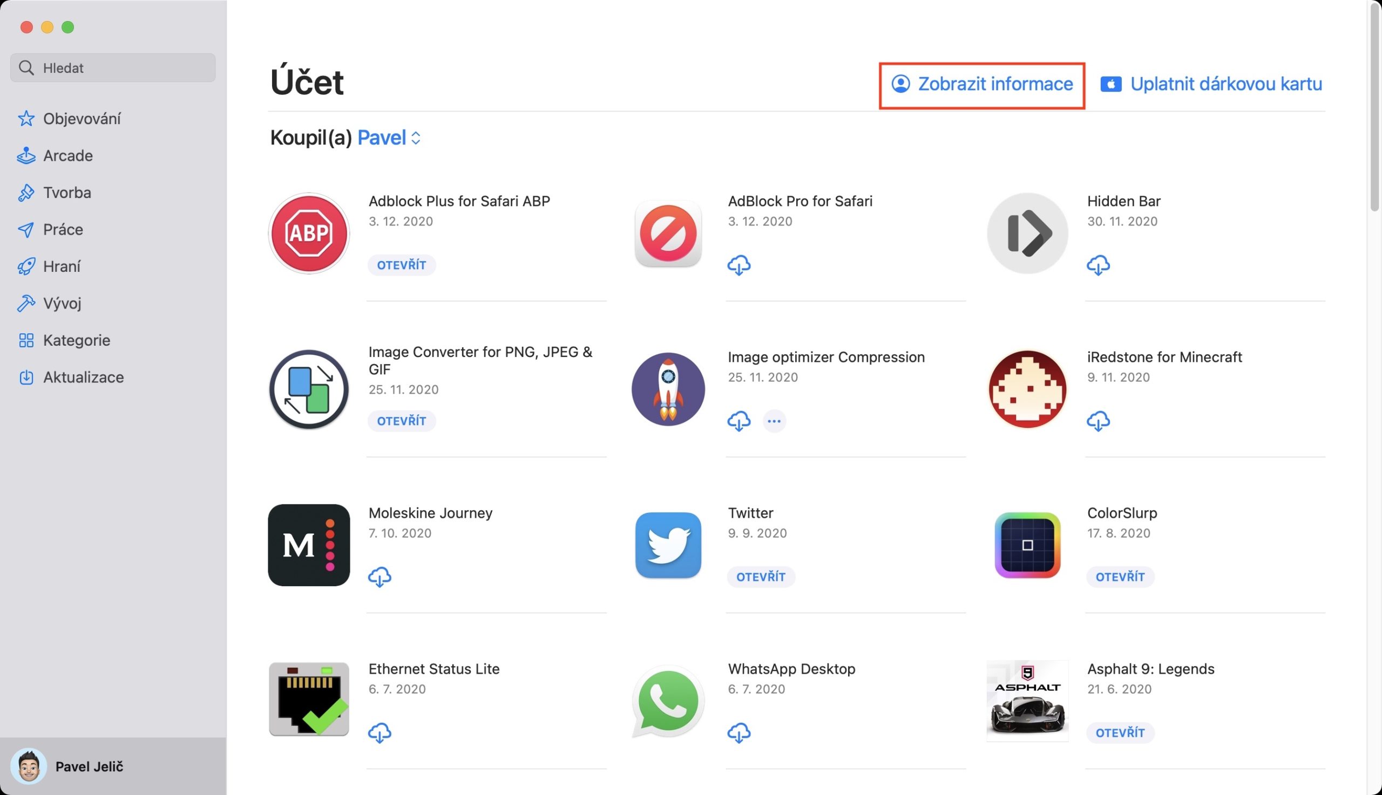The width and height of the screenshot is (1382, 795).
Task: Click the more options ellipsis for Image optimizer
Action: 774,421
